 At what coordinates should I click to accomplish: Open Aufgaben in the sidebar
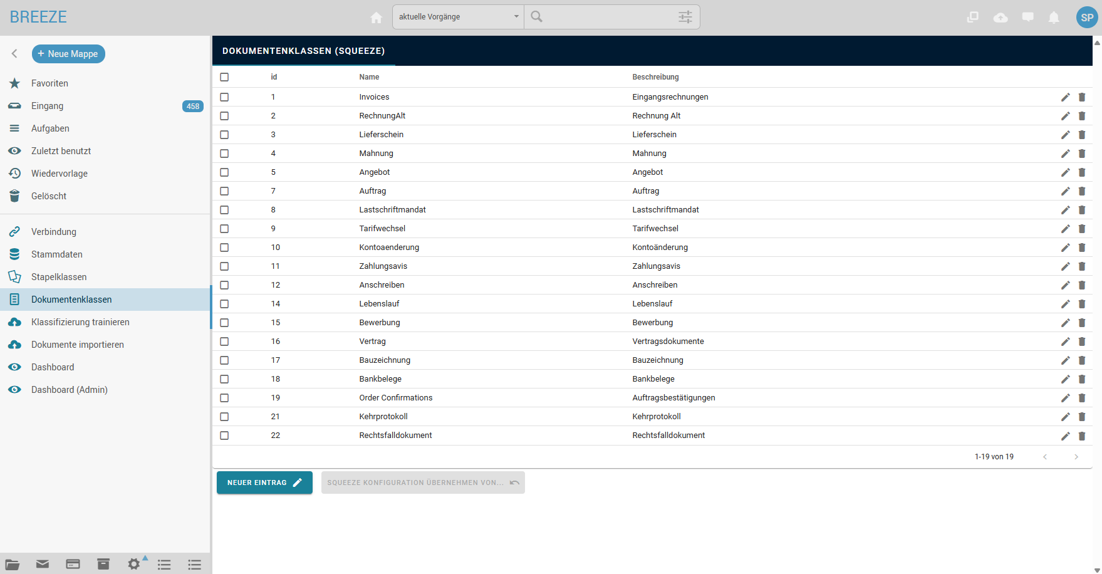click(x=105, y=128)
